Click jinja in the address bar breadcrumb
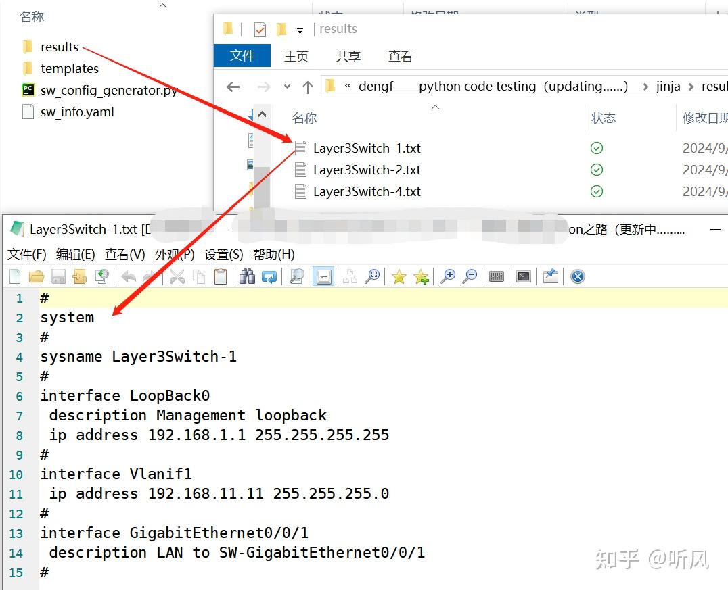 pyautogui.click(x=668, y=87)
